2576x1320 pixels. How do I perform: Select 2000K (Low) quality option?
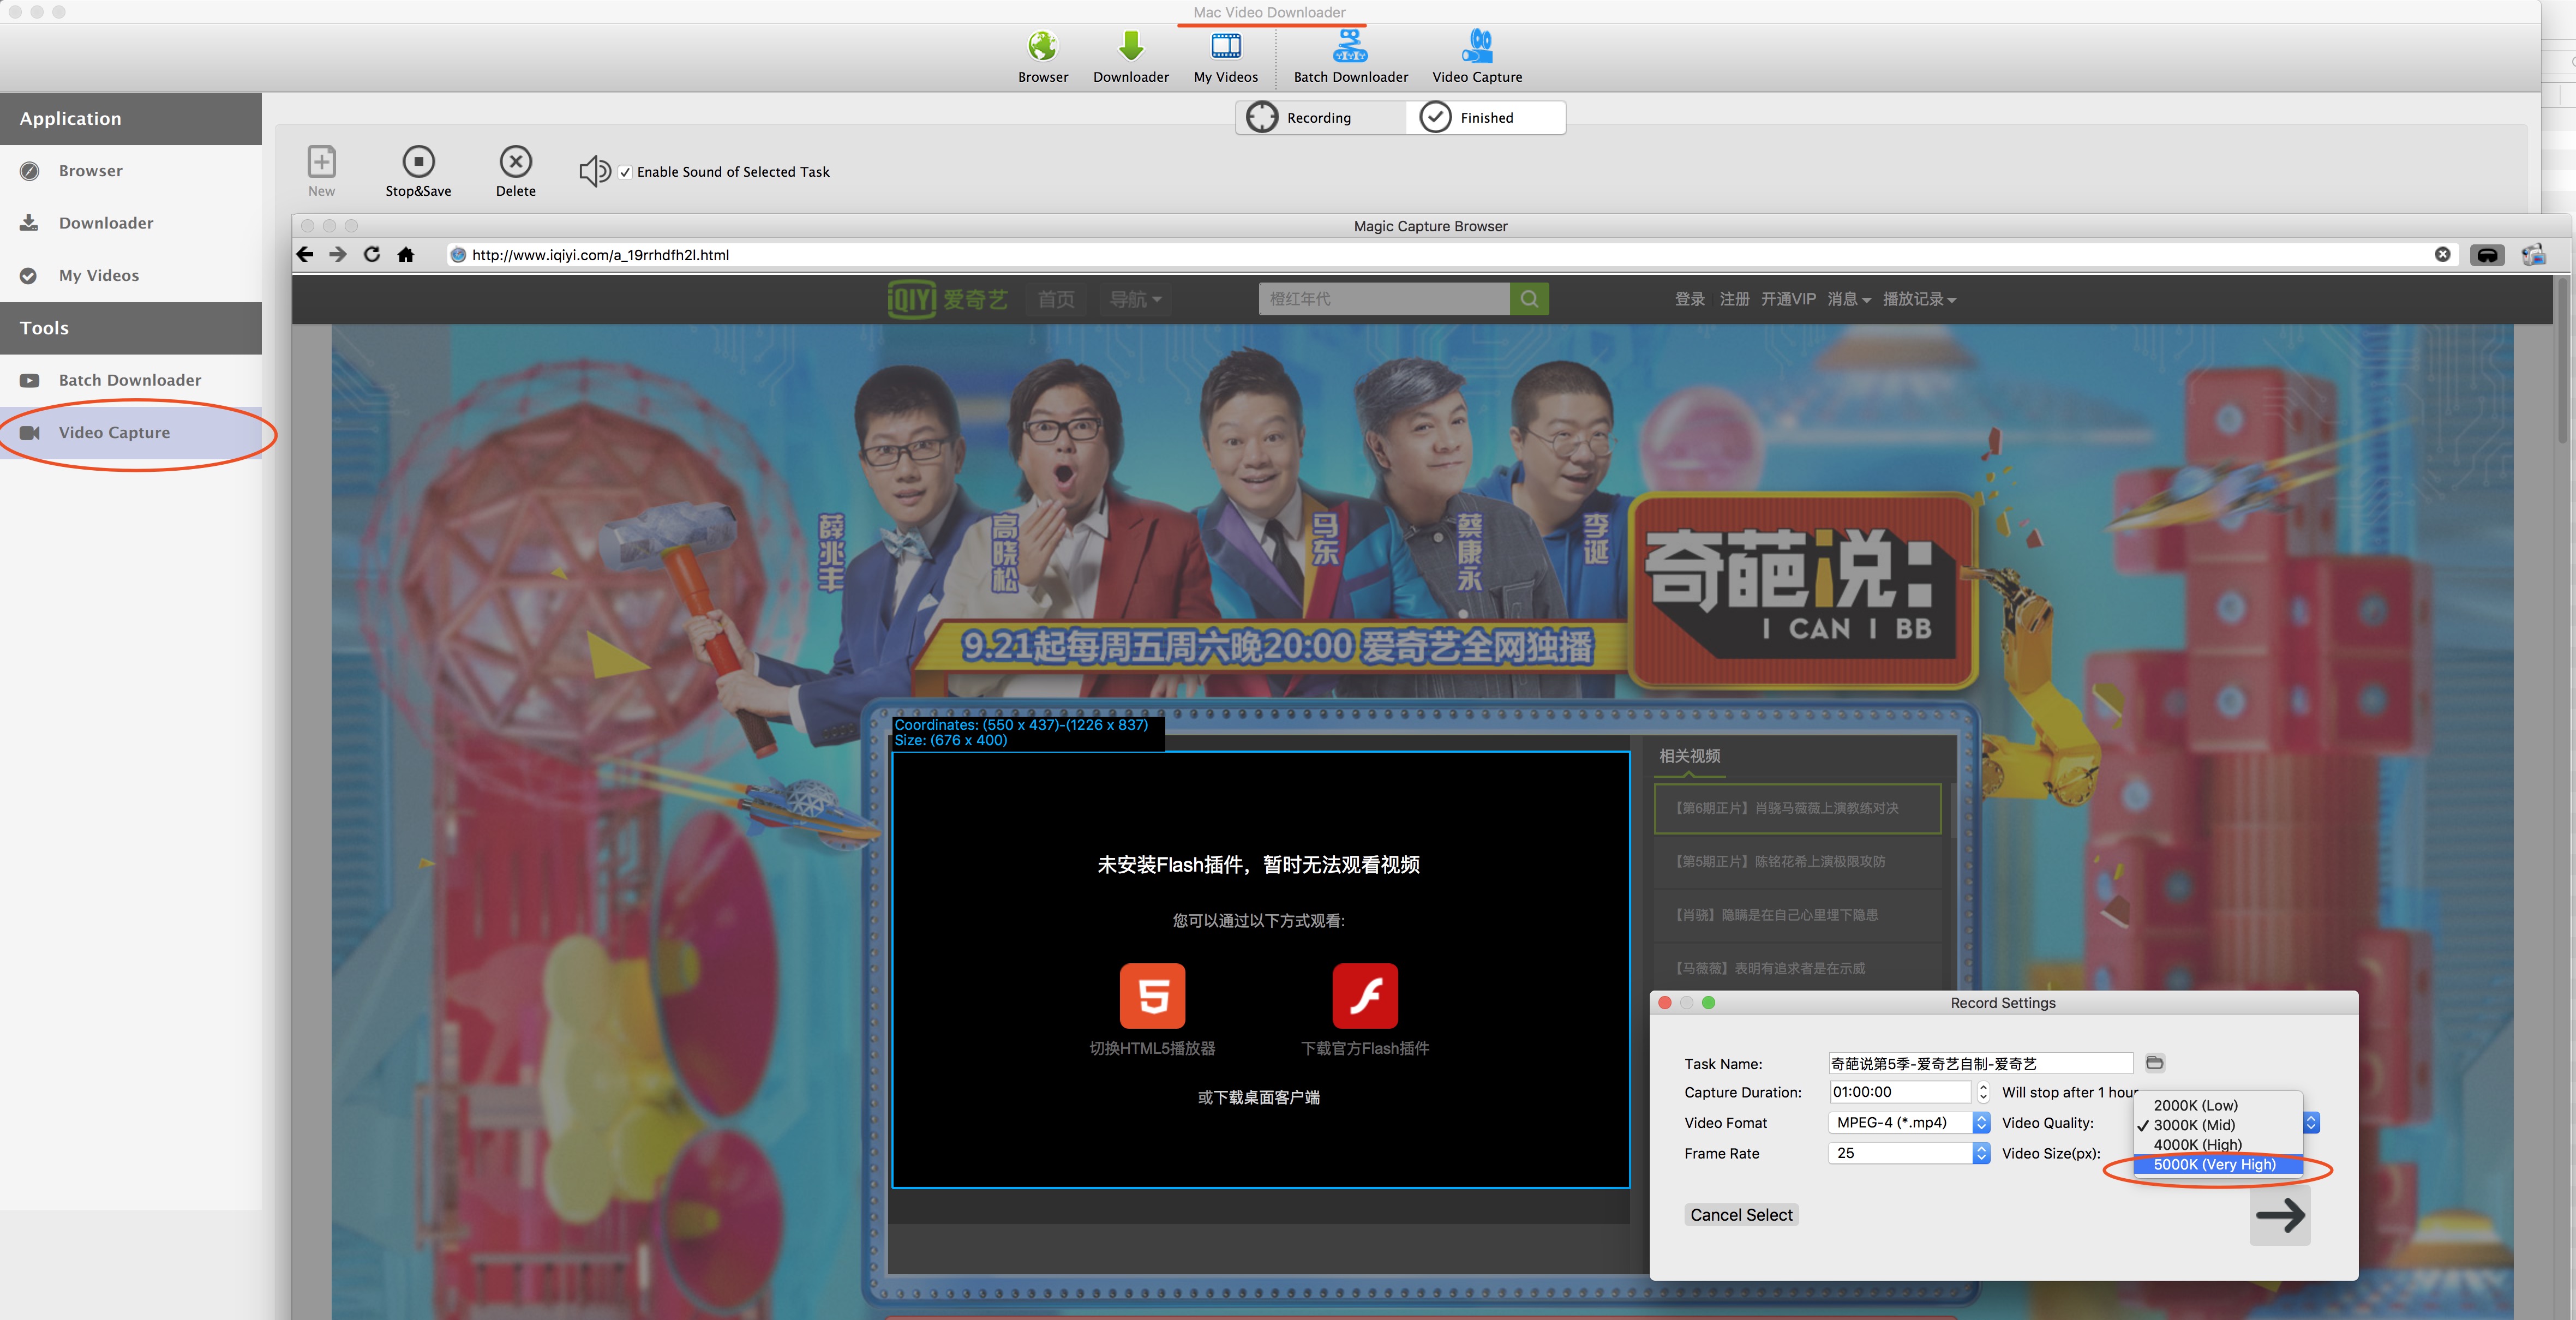pos(2195,1105)
